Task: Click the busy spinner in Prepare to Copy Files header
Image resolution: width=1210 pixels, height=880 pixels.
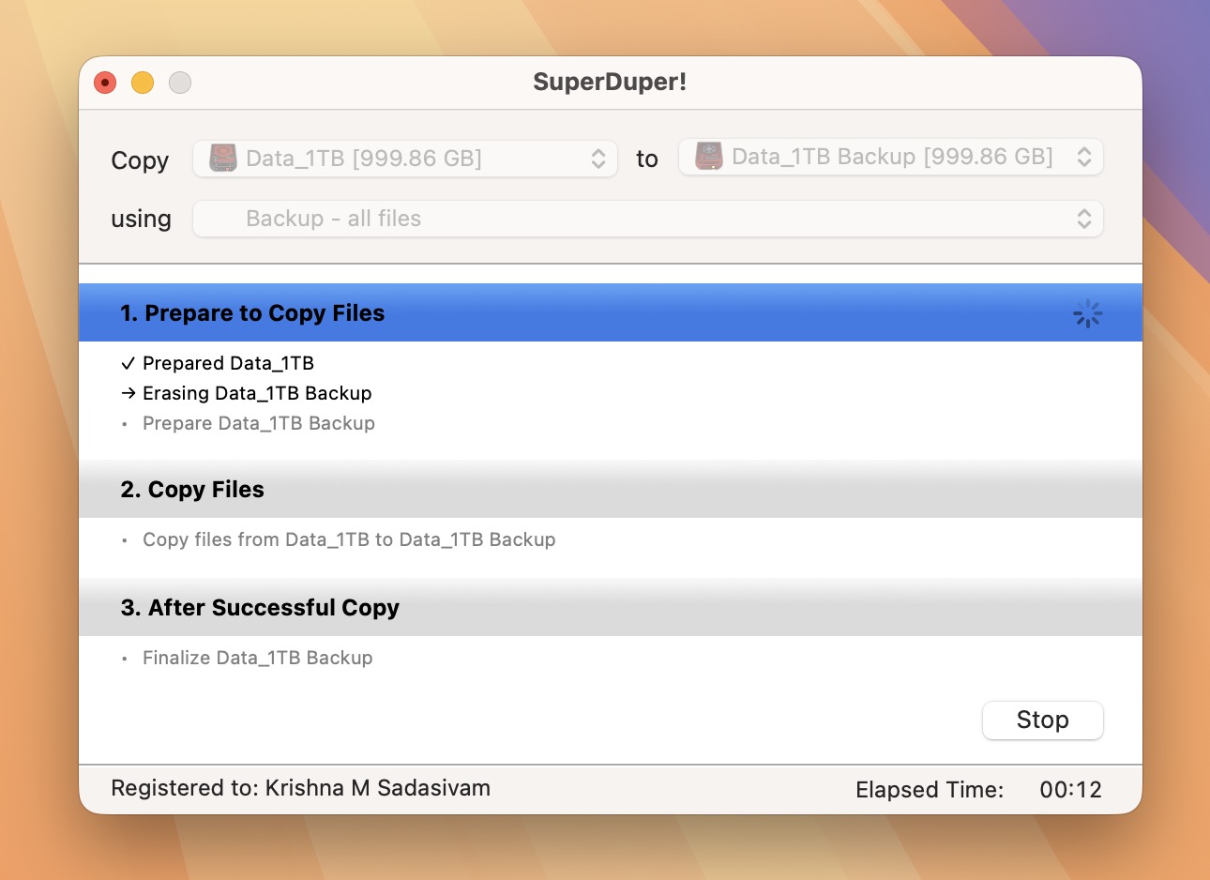Action: tap(1087, 313)
